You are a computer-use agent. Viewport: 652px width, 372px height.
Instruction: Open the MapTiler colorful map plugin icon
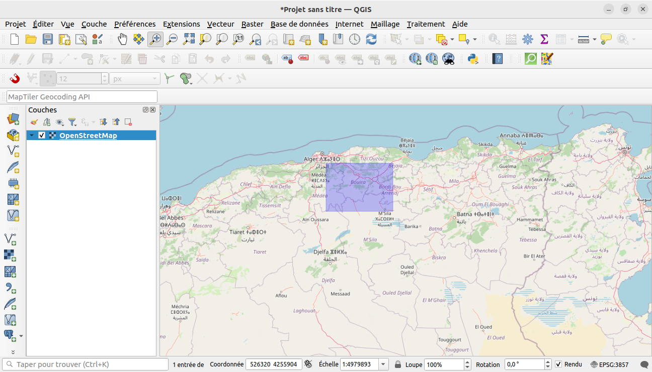(x=547, y=59)
